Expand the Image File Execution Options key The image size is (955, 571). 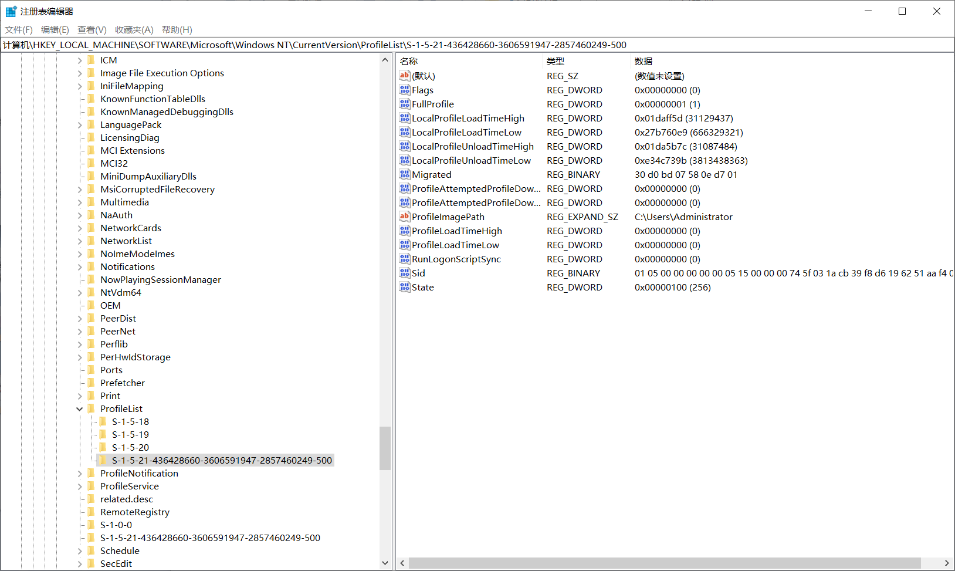click(80, 73)
